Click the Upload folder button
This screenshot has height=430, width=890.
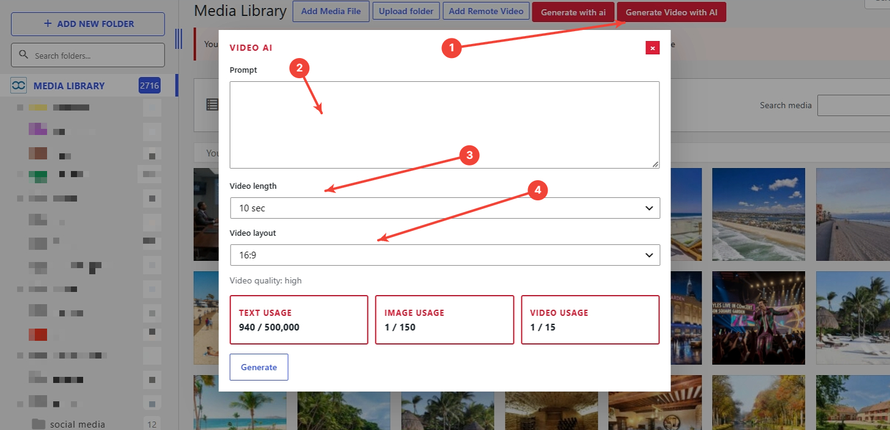pos(406,11)
